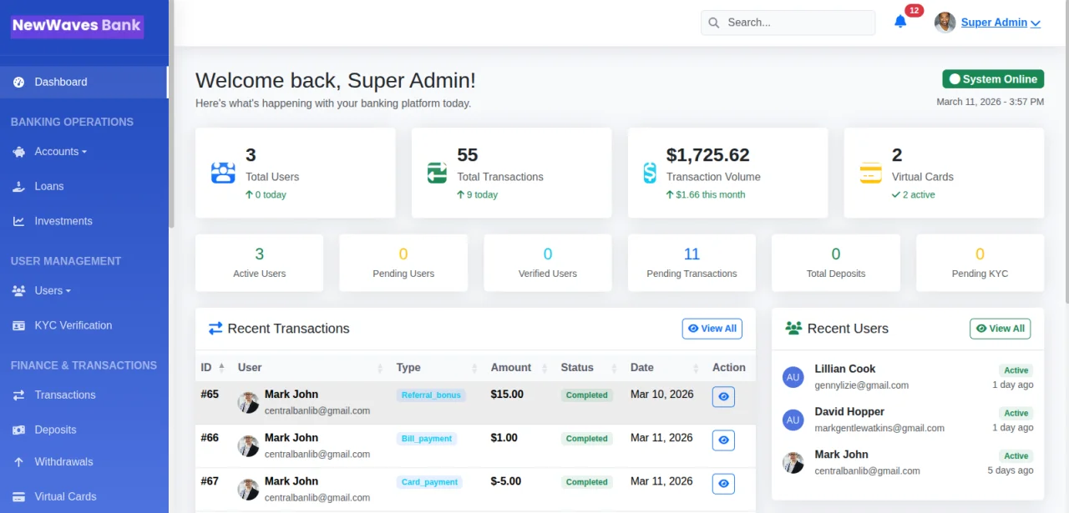Viewport: 1069px width, 513px height.
Task: Sort the table by Amount column
Action: 519,367
